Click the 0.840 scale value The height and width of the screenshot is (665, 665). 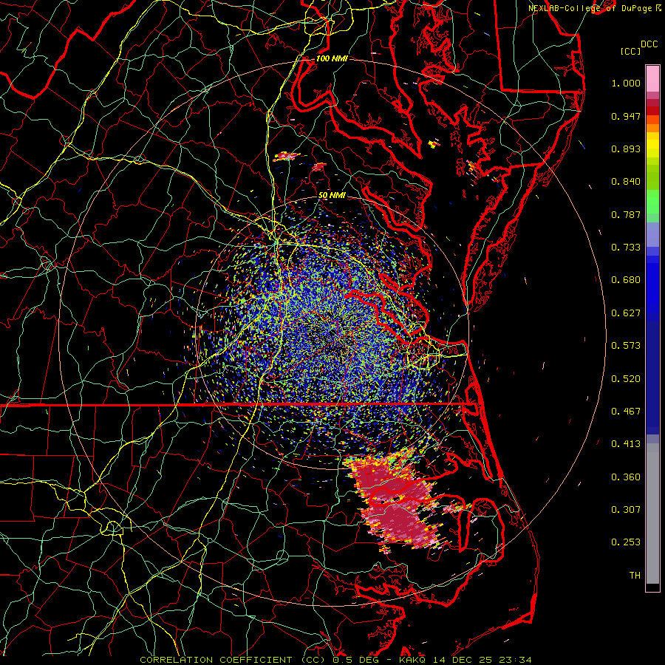[x=626, y=182]
